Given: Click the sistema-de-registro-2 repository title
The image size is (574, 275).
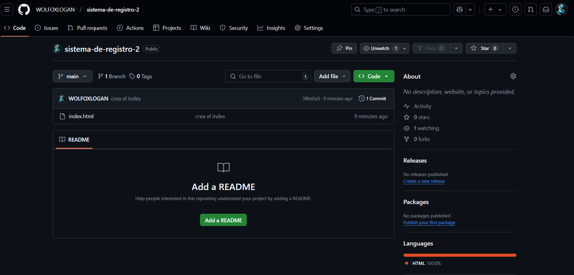Looking at the screenshot, I should pos(102,49).
